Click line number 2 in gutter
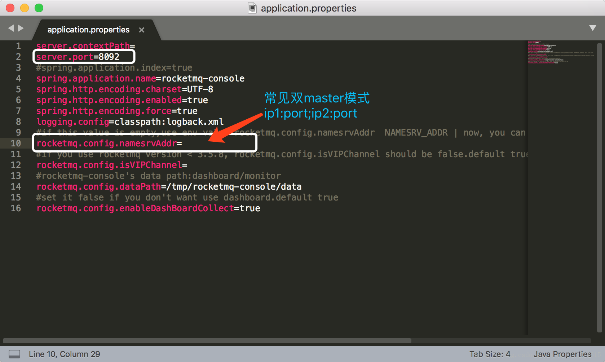Viewport: 605px width, 362px height. point(18,57)
